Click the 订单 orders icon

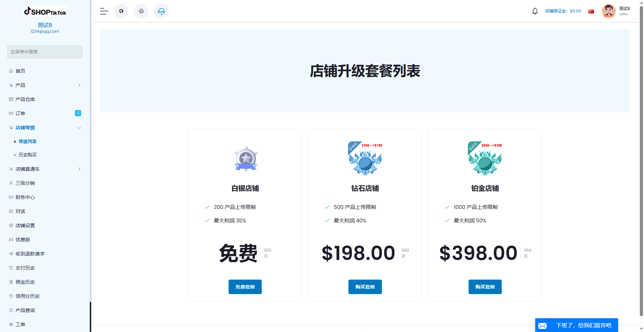coord(11,113)
